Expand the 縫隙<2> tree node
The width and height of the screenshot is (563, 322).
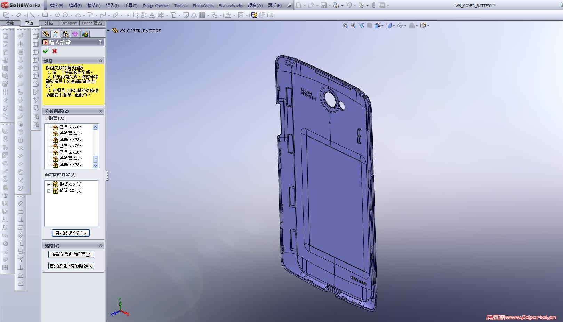click(x=49, y=191)
